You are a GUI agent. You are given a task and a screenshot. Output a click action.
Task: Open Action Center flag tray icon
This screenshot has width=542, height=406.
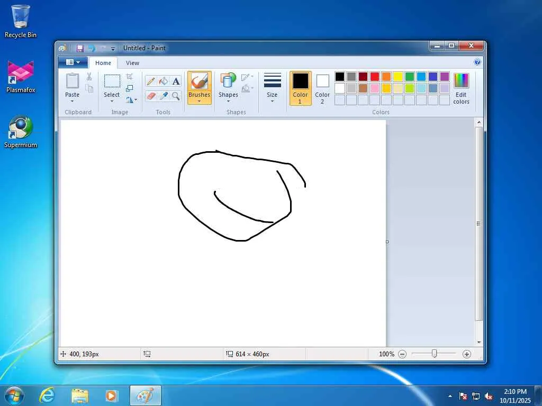point(463,396)
